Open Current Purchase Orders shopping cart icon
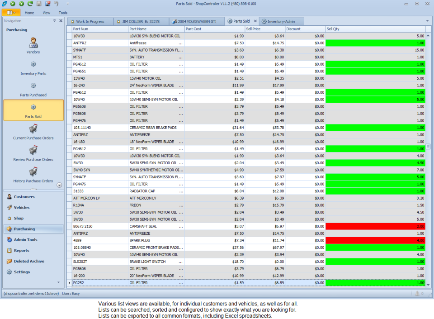Viewport: 434px width, 319px height. 33,129
